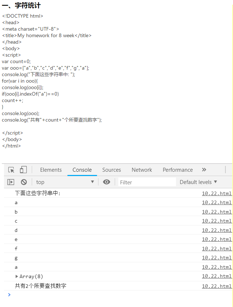Clear the console with the ban icon
233x307 pixels.
pyautogui.click(x=24, y=182)
